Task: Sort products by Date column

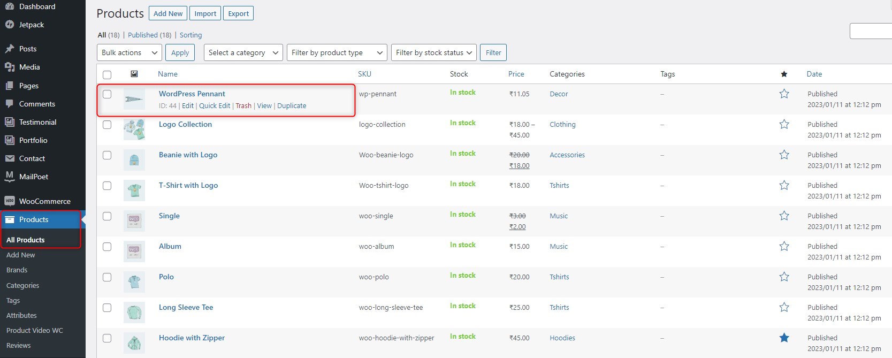Action: [x=814, y=74]
